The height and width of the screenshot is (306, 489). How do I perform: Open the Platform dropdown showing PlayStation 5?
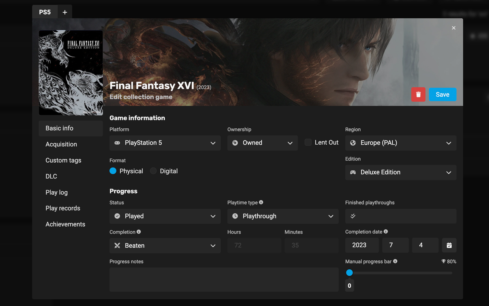point(165,143)
